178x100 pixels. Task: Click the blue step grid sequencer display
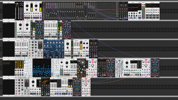(x=42, y=68)
